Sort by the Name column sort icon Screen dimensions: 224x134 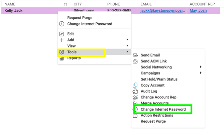pyautogui.click(x=66, y=4)
